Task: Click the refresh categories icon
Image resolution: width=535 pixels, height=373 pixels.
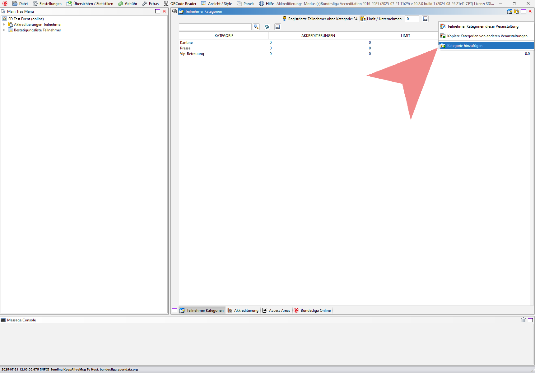Action: coord(267,27)
